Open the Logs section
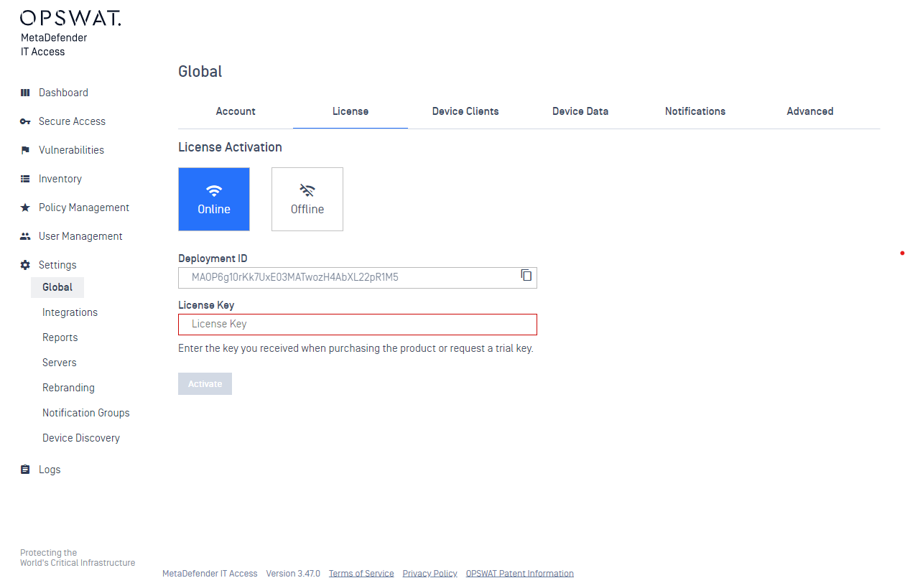The image size is (905, 578). [x=50, y=470]
